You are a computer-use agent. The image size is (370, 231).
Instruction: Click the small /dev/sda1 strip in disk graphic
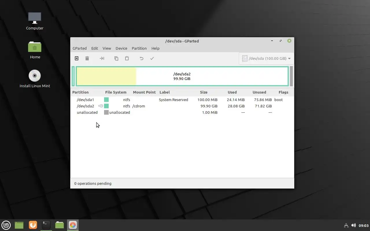(73, 76)
